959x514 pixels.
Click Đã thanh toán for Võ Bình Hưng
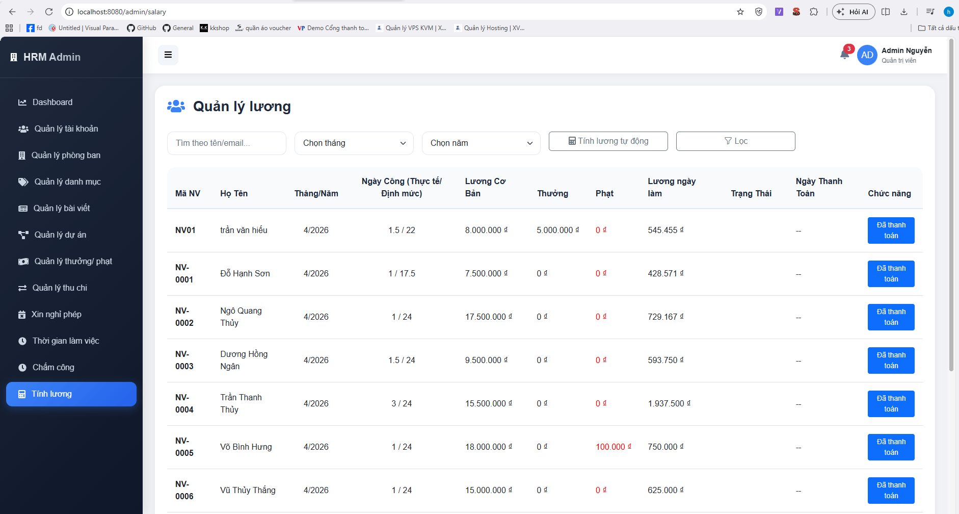point(891,447)
